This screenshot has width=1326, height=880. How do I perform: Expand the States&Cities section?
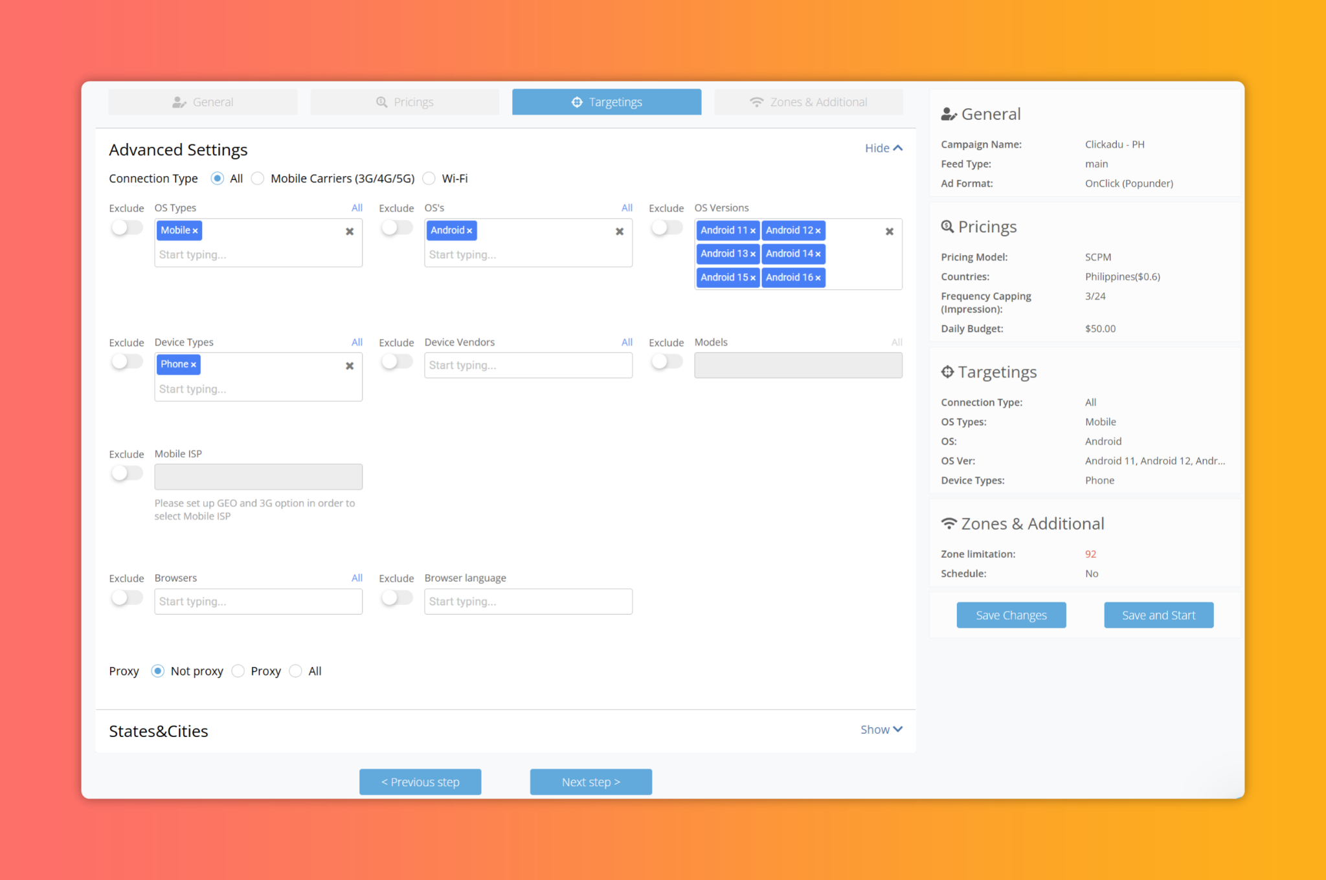tap(881, 729)
